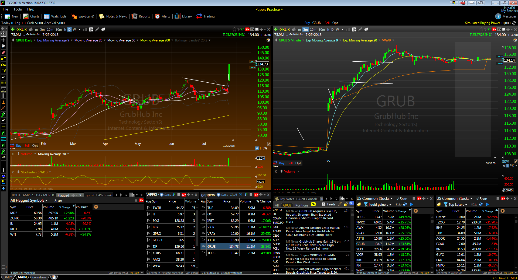Open the Tools menu
The image size is (518, 280).
point(18,9)
